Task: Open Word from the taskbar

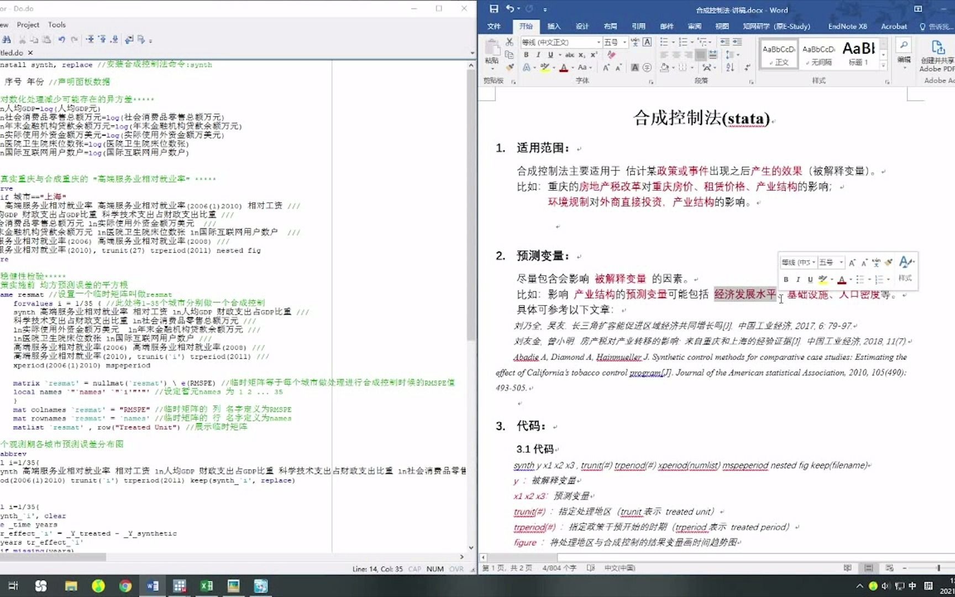Action: click(x=153, y=585)
